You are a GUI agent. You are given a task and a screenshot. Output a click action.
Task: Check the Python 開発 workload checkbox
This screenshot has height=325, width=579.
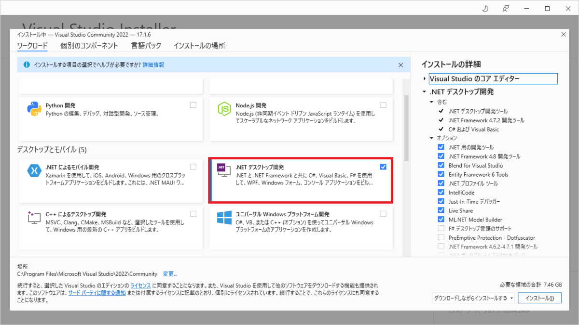[193, 105]
